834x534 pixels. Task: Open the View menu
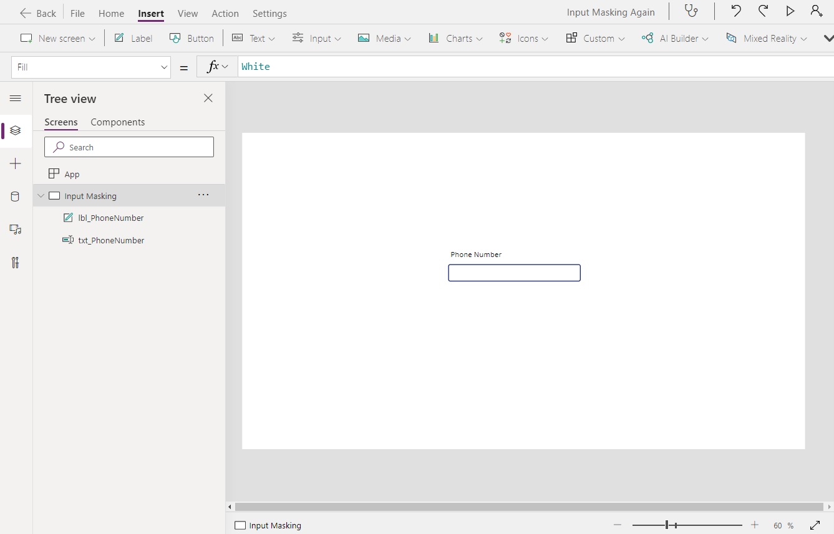[187, 13]
